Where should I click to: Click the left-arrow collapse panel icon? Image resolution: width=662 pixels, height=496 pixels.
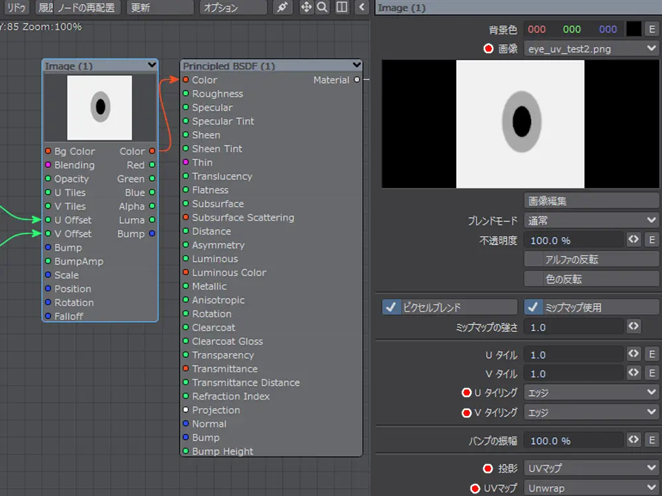click(361, 7)
